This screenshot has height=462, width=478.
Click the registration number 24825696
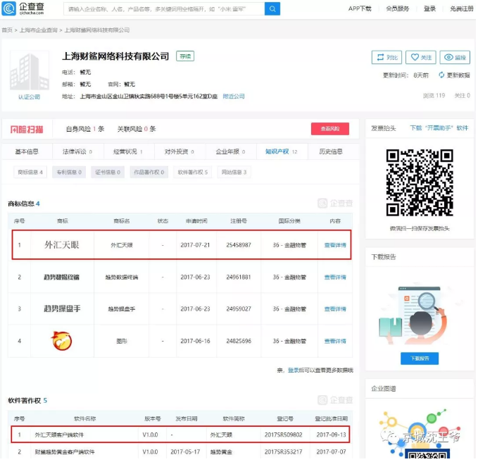pos(239,342)
